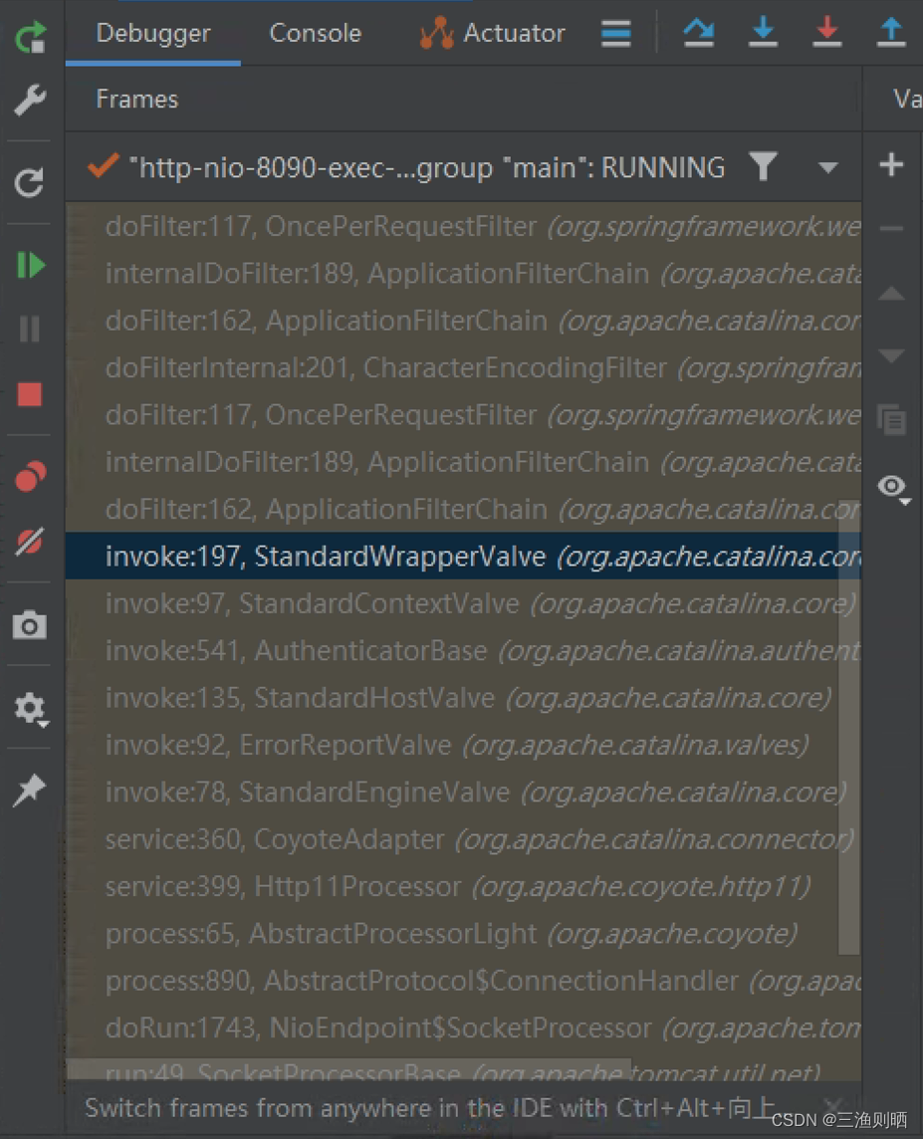
Task: Click the Step Out icon
Action: click(x=891, y=33)
